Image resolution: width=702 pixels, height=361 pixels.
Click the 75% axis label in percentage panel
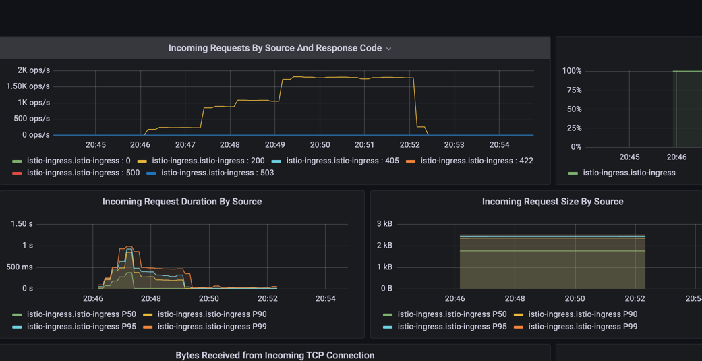573,90
